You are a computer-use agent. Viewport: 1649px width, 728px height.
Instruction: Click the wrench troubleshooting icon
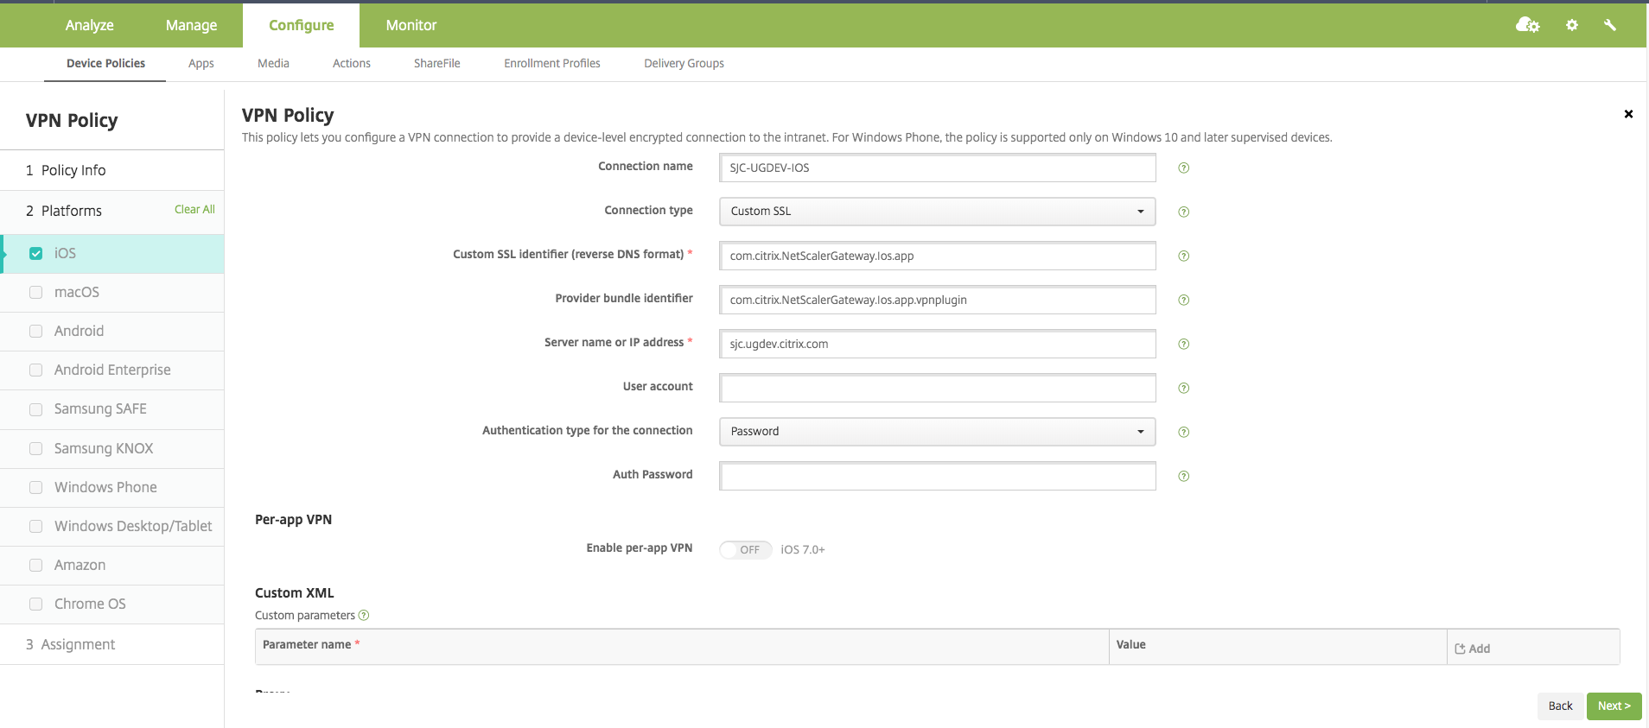coord(1609,25)
